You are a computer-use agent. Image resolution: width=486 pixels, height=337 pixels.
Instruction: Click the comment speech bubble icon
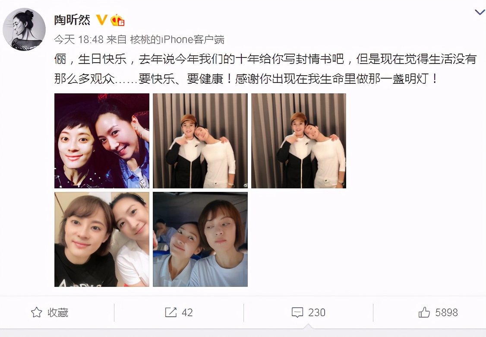[x=297, y=312]
